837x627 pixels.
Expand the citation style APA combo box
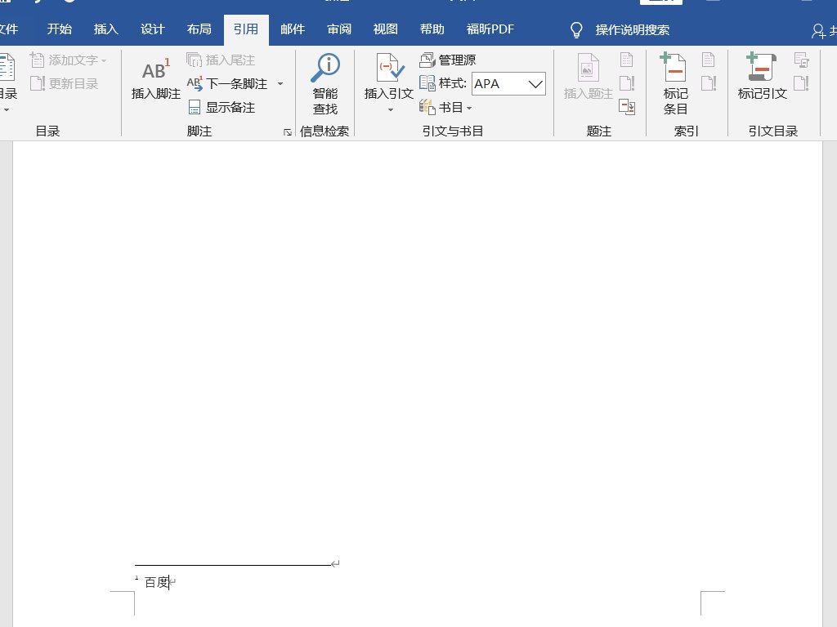click(x=535, y=83)
